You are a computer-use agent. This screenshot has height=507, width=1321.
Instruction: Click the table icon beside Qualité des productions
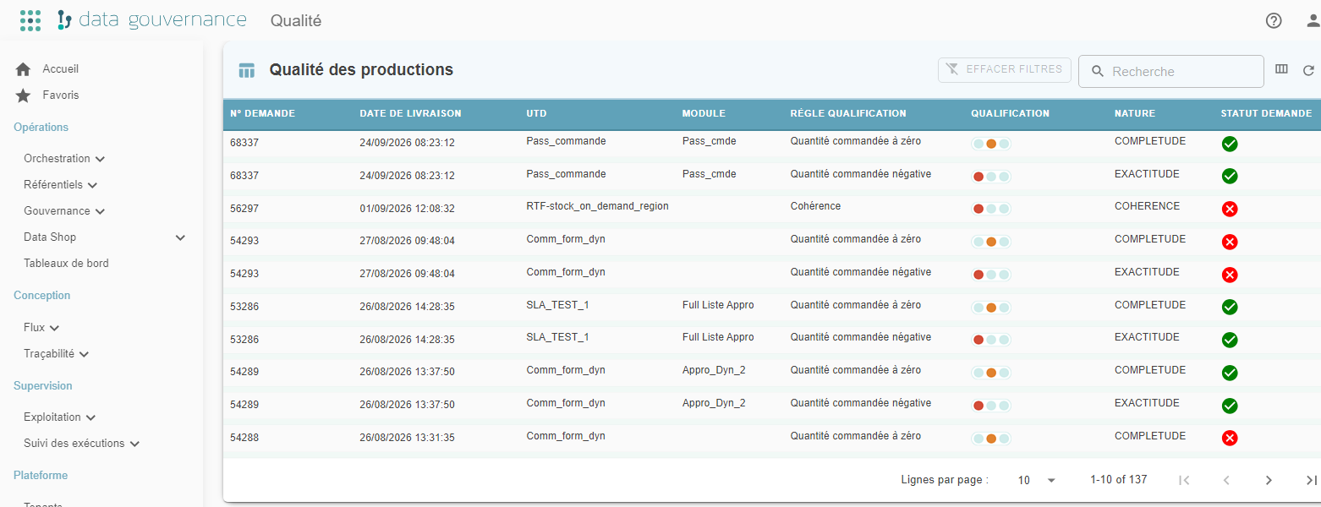tap(247, 70)
